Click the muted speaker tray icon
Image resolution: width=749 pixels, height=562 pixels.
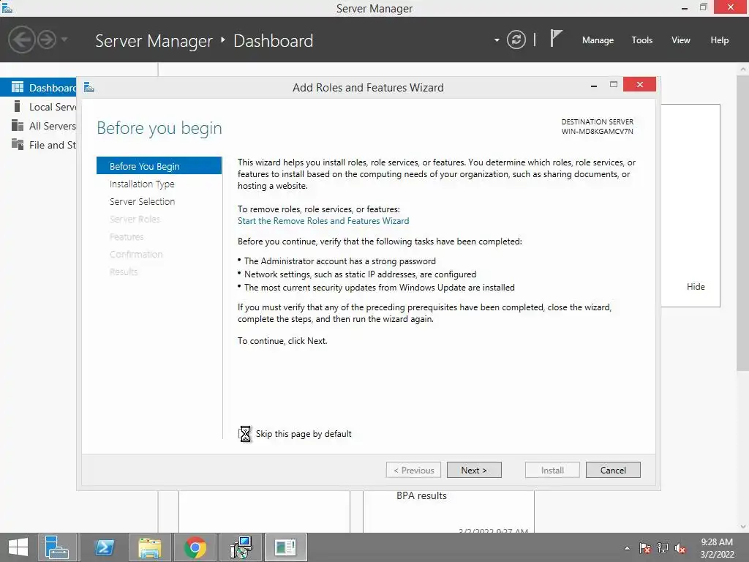click(x=680, y=548)
